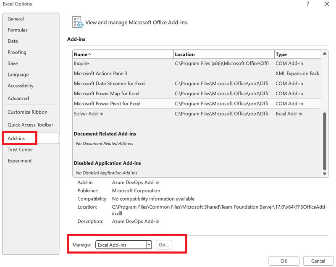Click Cancel to dismiss options
The width and height of the screenshot is (336, 267).
(318, 261)
